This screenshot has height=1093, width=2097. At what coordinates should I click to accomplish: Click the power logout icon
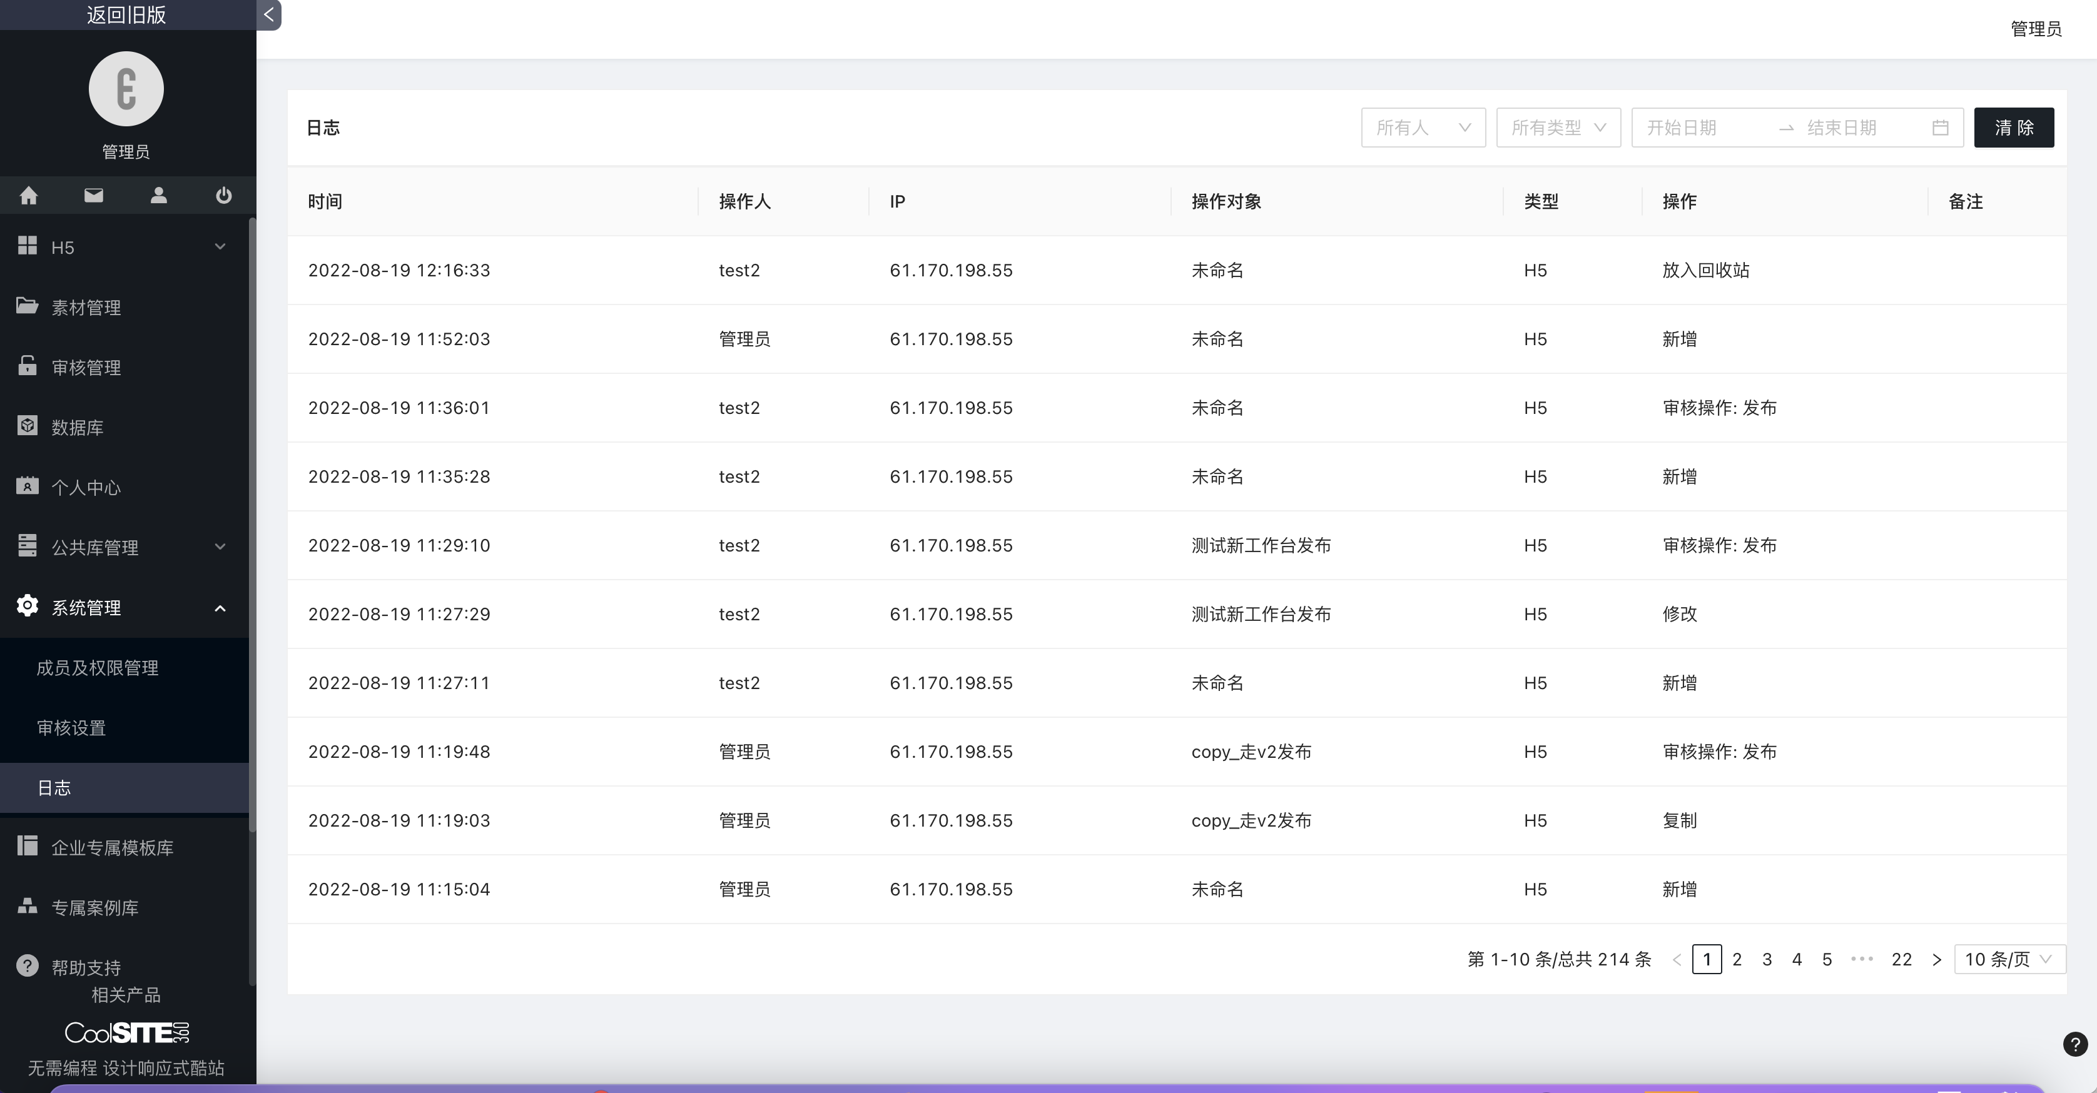[223, 195]
